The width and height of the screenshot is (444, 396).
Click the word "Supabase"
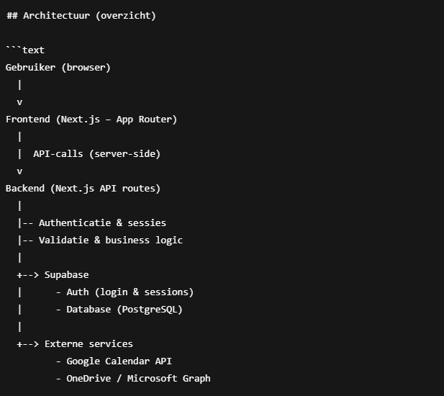[66, 274]
